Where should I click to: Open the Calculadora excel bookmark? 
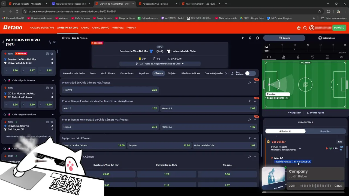point(148,18)
